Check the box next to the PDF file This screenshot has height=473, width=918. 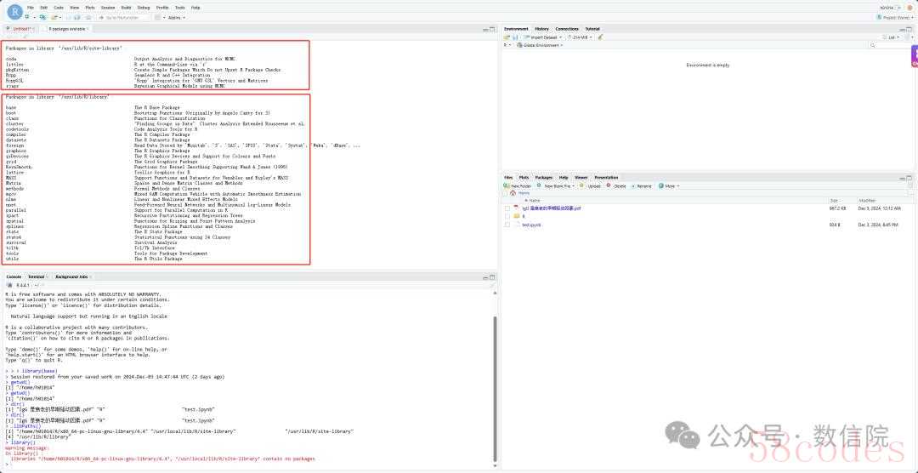click(x=507, y=208)
